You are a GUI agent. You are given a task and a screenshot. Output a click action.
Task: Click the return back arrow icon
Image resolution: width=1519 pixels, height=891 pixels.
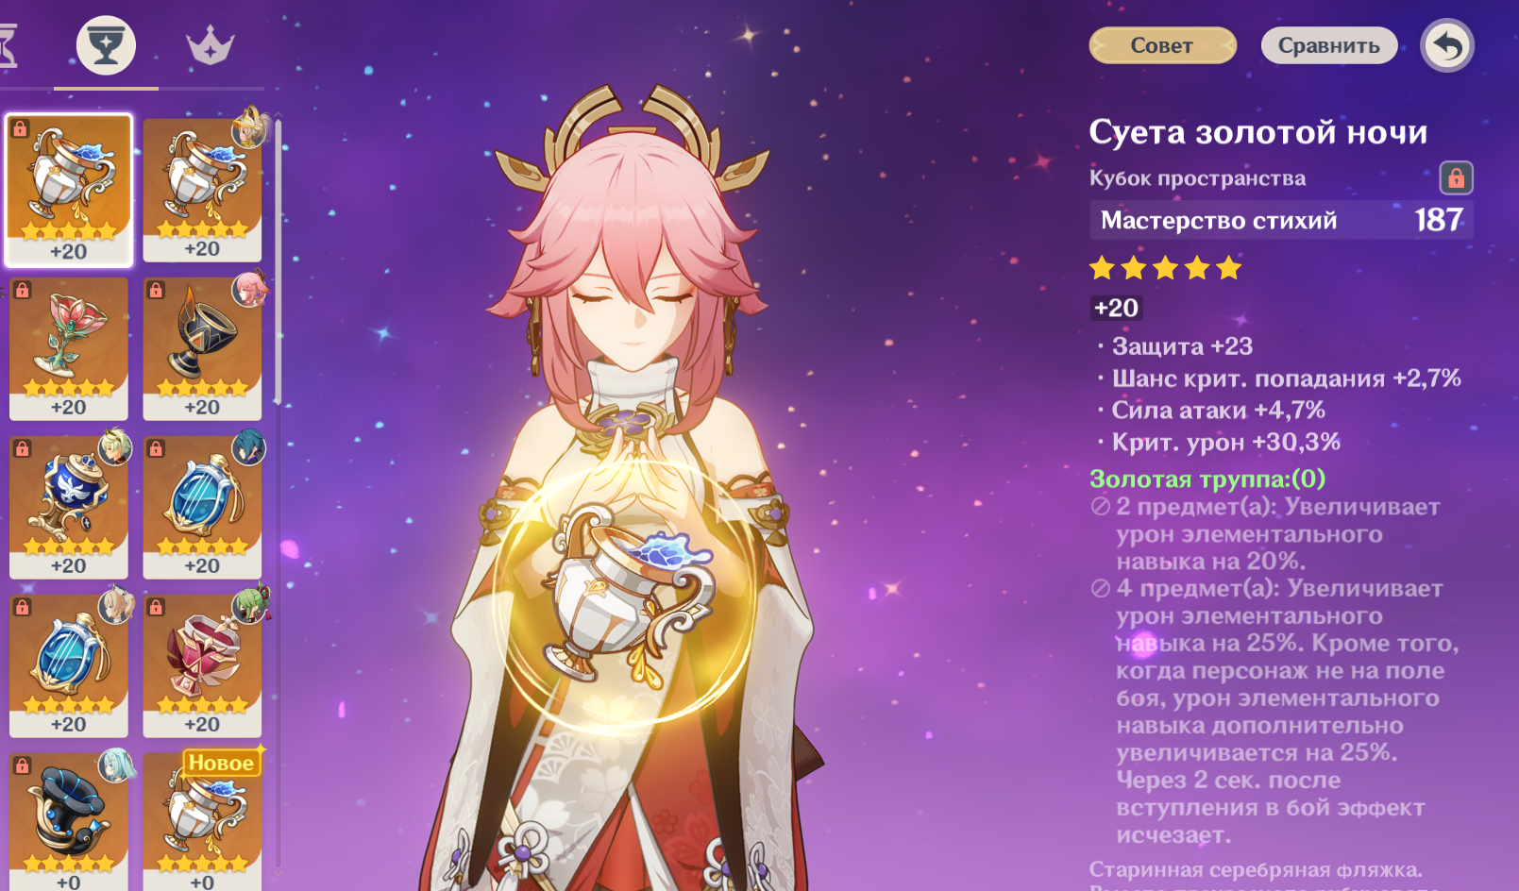1447,45
